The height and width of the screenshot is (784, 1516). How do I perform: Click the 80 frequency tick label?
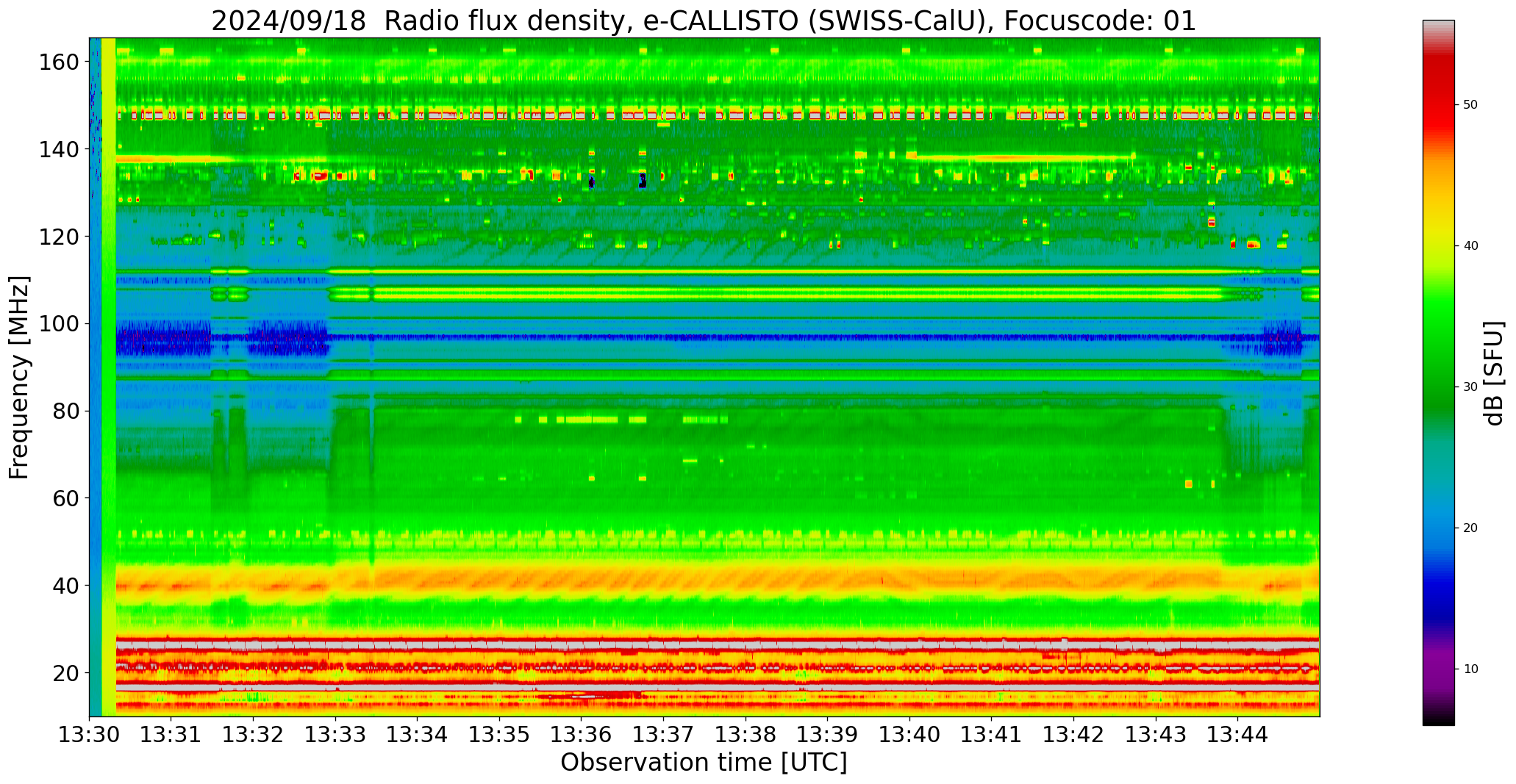tap(66, 411)
